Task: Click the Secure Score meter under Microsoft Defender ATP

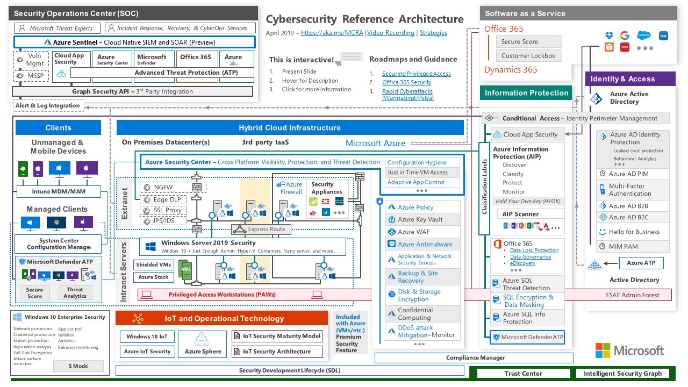Action: 34,292
